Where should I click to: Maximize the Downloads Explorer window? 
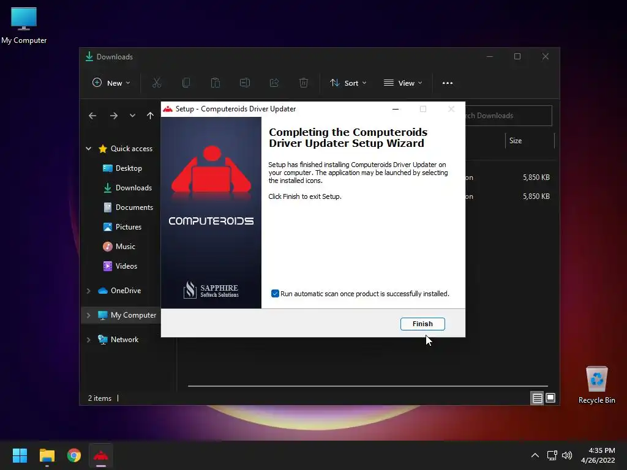tap(517, 56)
